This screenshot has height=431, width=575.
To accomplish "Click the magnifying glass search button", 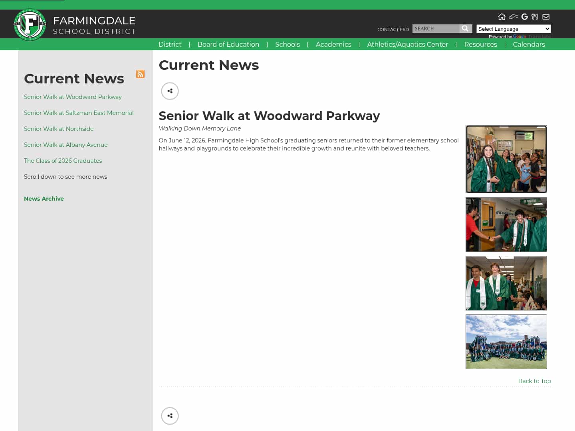I will pyautogui.click(x=465, y=29).
